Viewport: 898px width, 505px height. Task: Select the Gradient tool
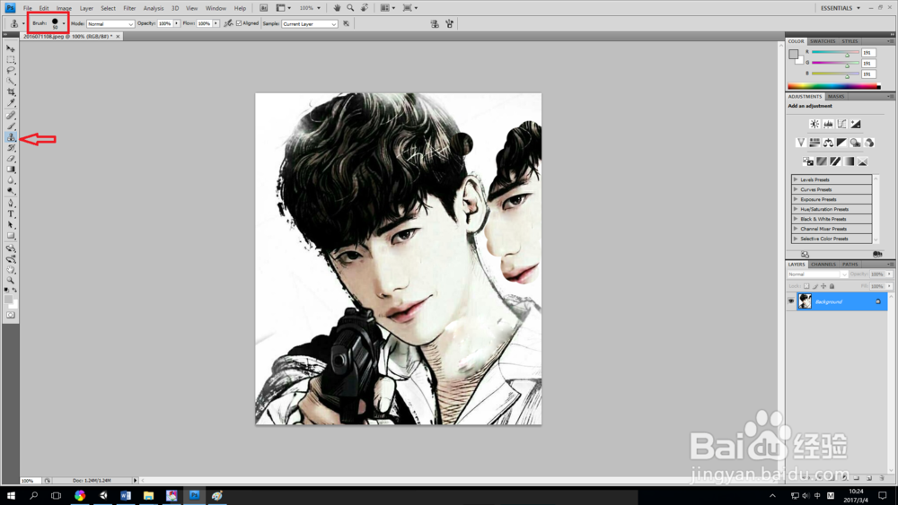click(10, 170)
